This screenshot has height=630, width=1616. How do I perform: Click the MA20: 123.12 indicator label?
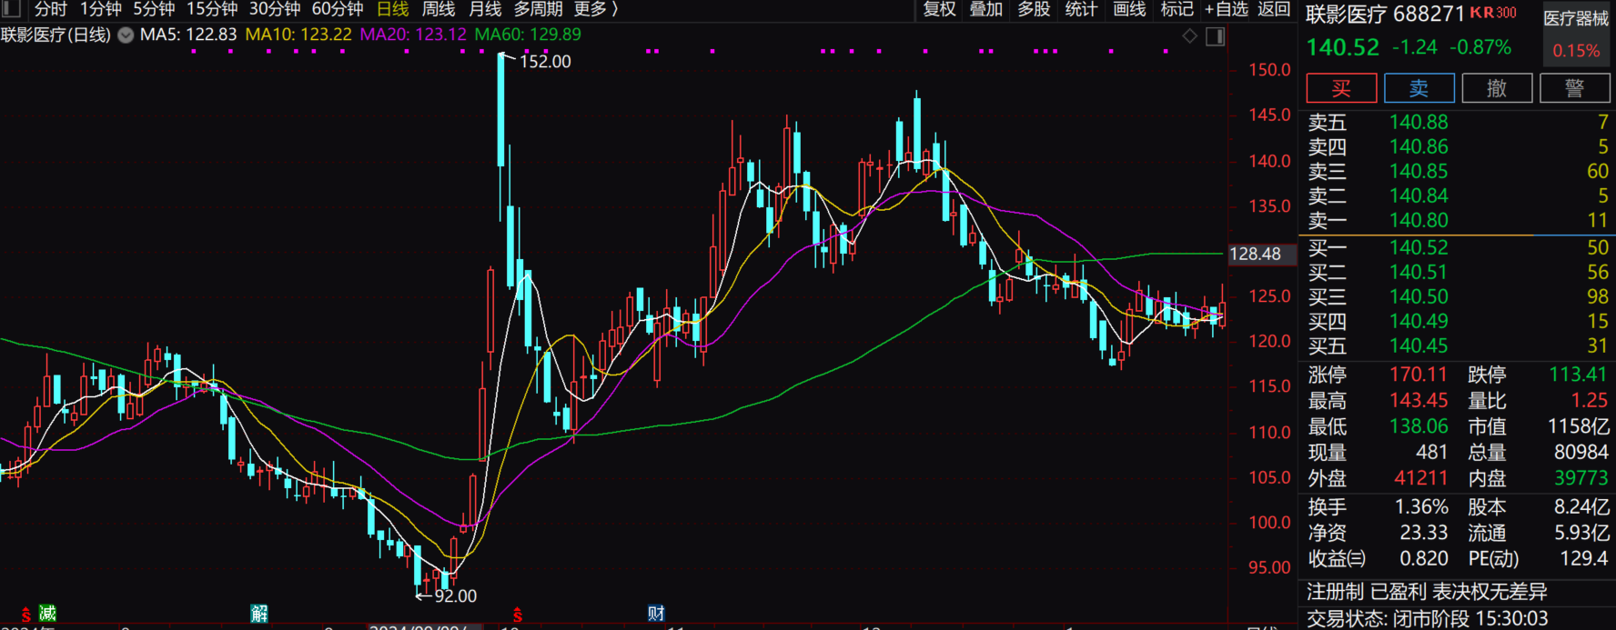[x=413, y=35]
